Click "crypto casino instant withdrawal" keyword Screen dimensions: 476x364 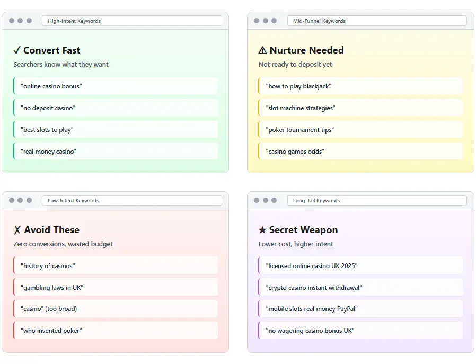pos(360,287)
